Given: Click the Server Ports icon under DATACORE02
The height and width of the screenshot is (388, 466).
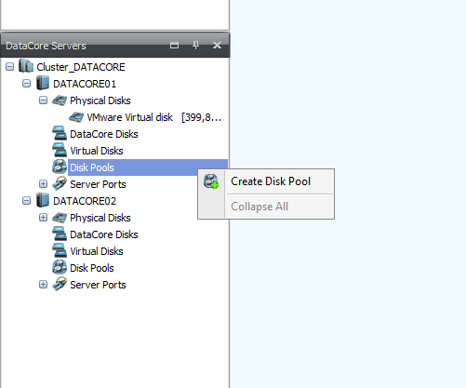Looking at the screenshot, I should (60, 285).
